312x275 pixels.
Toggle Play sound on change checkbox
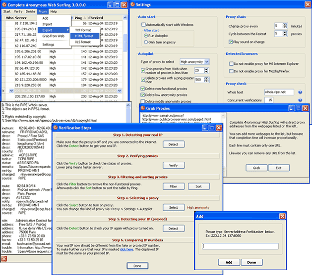(x=231, y=42)
